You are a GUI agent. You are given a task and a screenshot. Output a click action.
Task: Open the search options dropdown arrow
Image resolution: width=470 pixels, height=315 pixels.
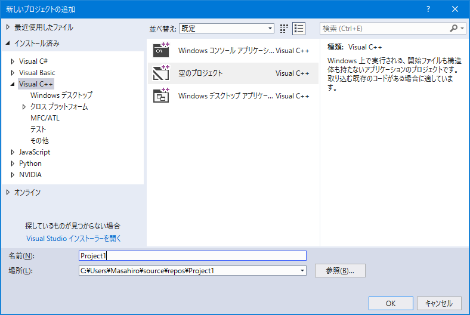462,29
